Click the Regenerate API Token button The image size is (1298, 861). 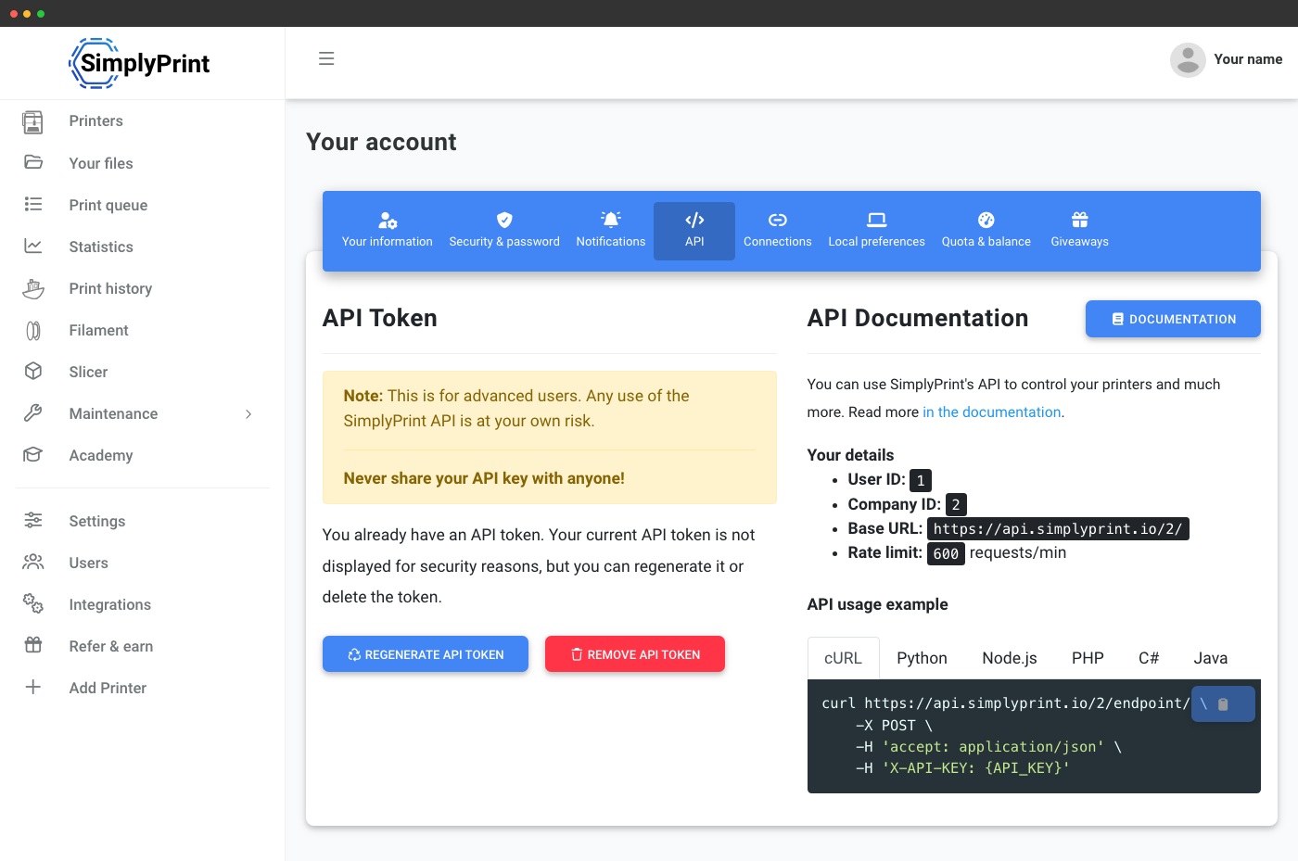(x=426, y=654)
